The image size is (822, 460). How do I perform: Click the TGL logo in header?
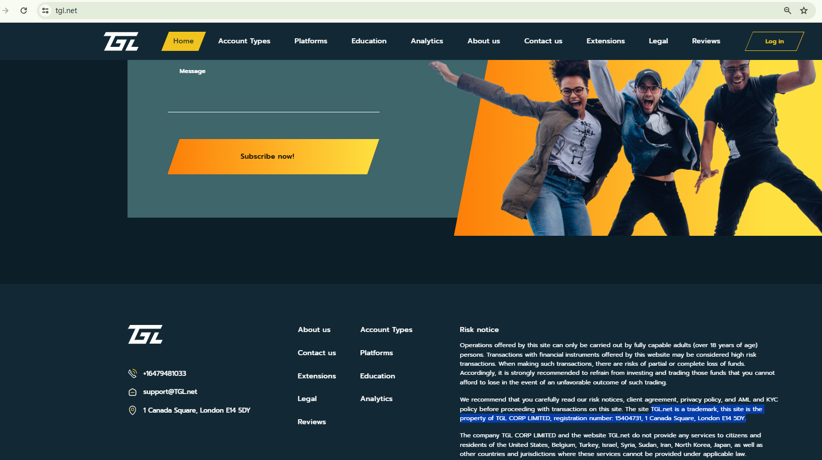tap(121, 41)
